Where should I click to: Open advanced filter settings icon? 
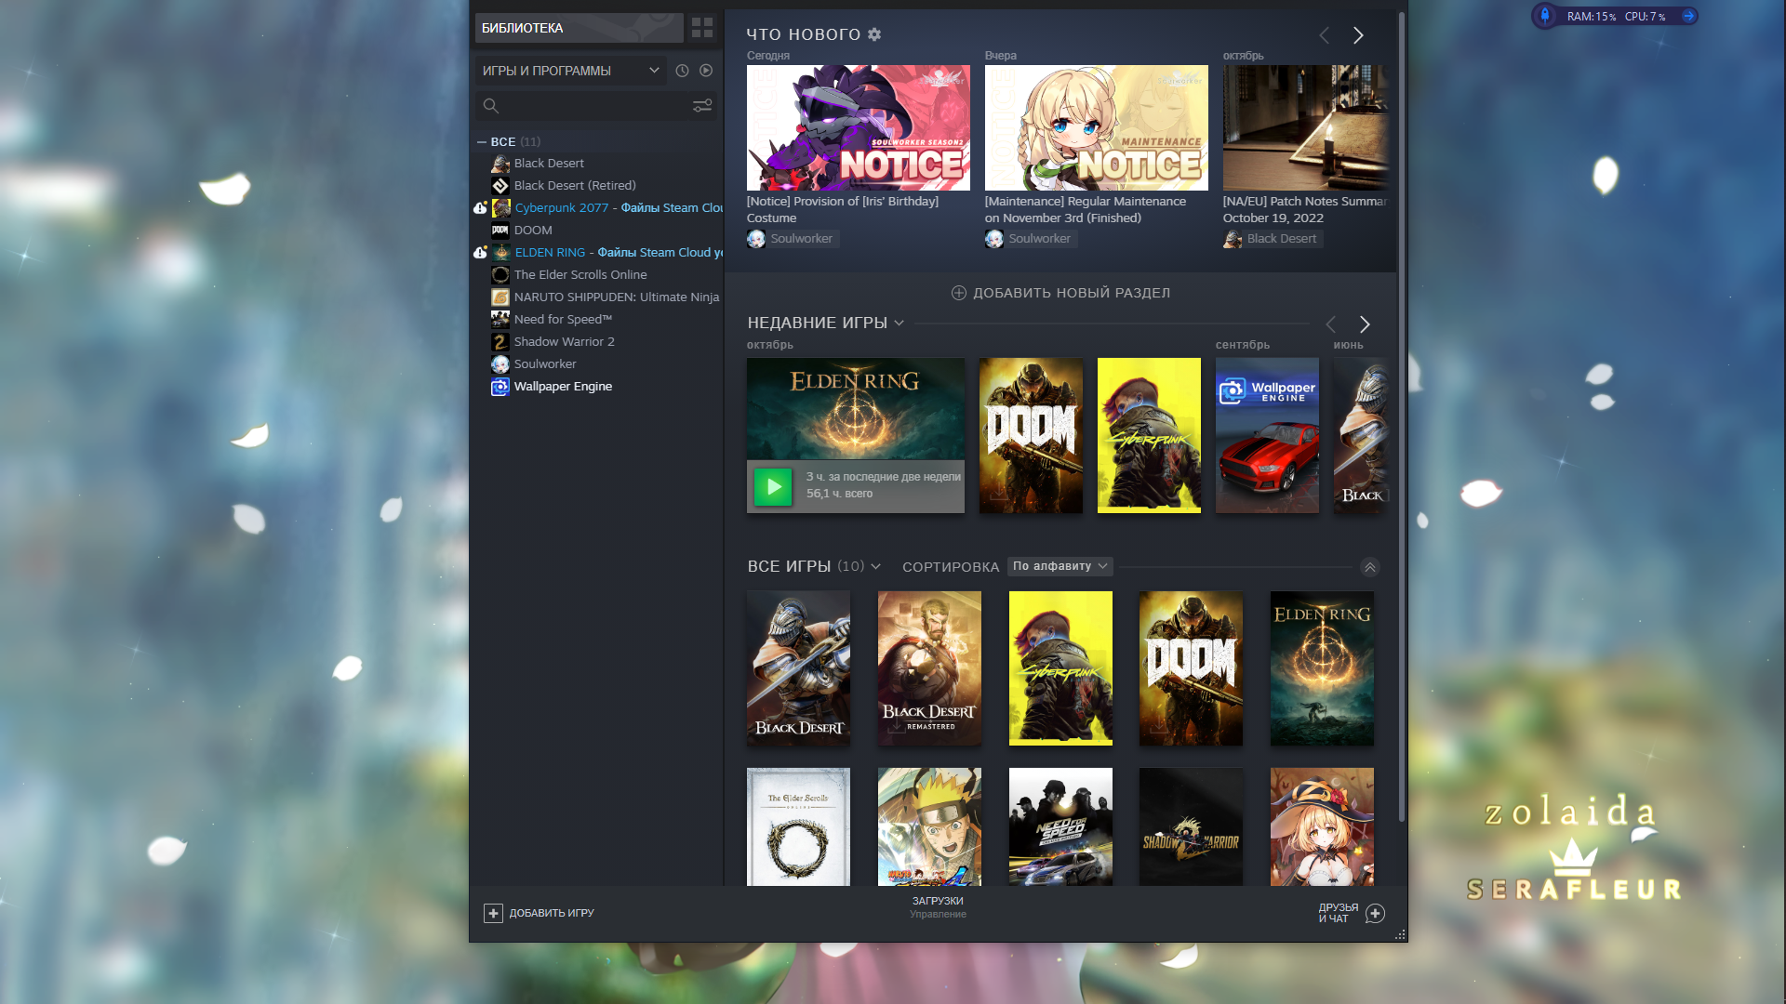pos(702,106)
